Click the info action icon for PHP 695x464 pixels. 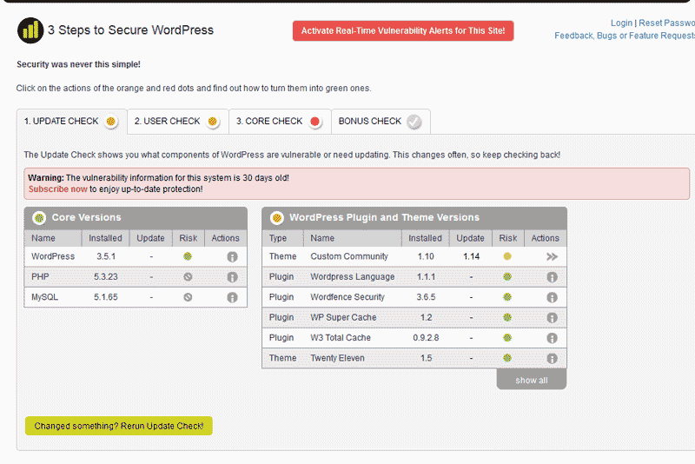point(232,277)
